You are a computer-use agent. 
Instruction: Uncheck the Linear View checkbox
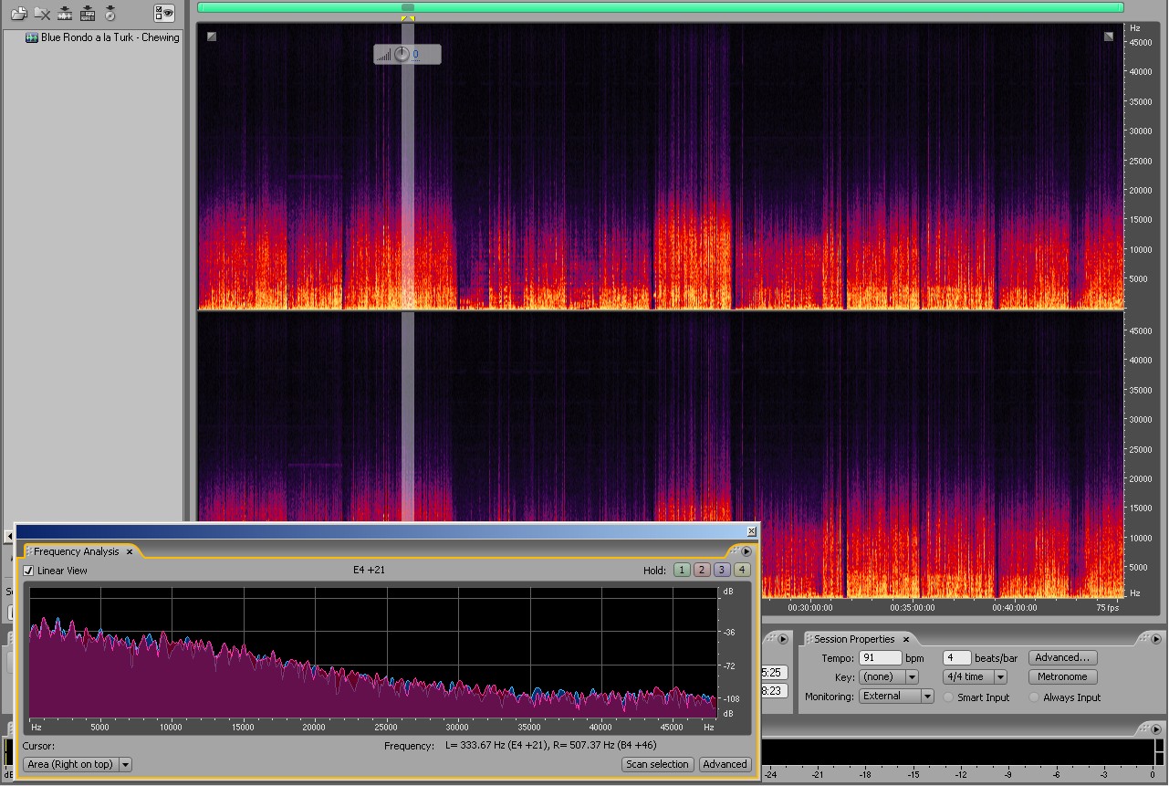[28, 571]
